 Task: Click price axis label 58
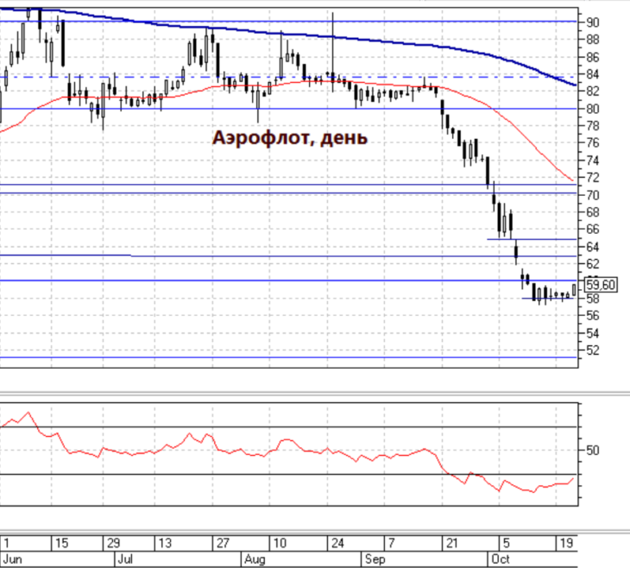click(x=593, y=299)
